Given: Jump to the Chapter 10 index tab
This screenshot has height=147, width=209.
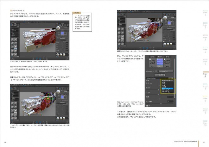Looking at the screenshot, I should coord(205,124).
